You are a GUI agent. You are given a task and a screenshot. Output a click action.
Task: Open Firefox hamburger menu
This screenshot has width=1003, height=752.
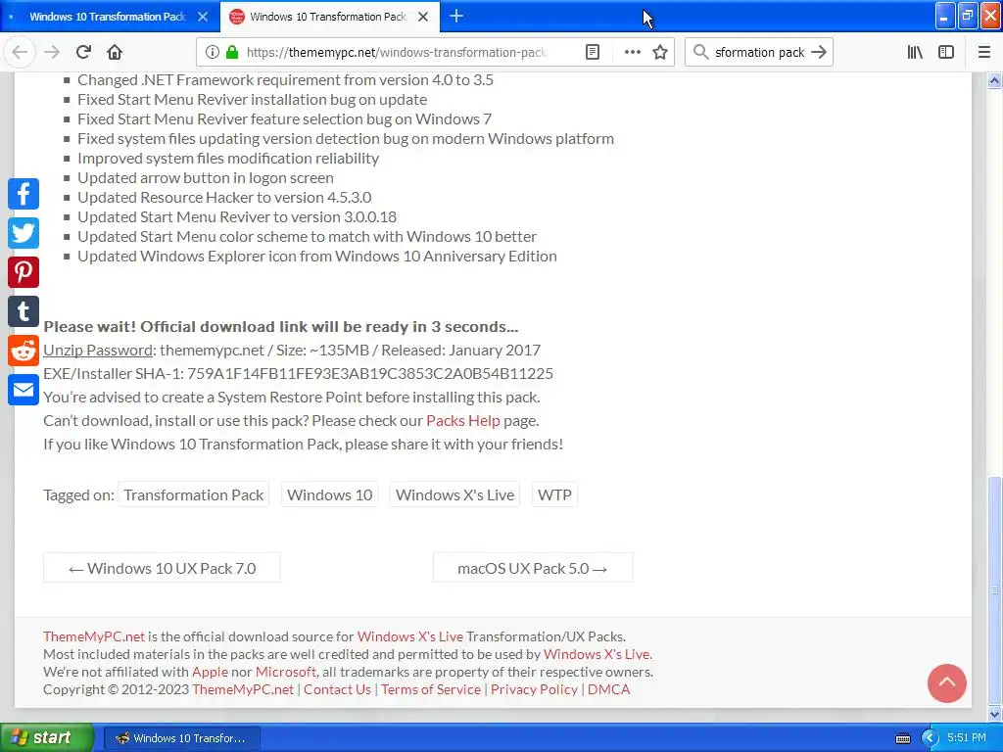pos(984,53)
